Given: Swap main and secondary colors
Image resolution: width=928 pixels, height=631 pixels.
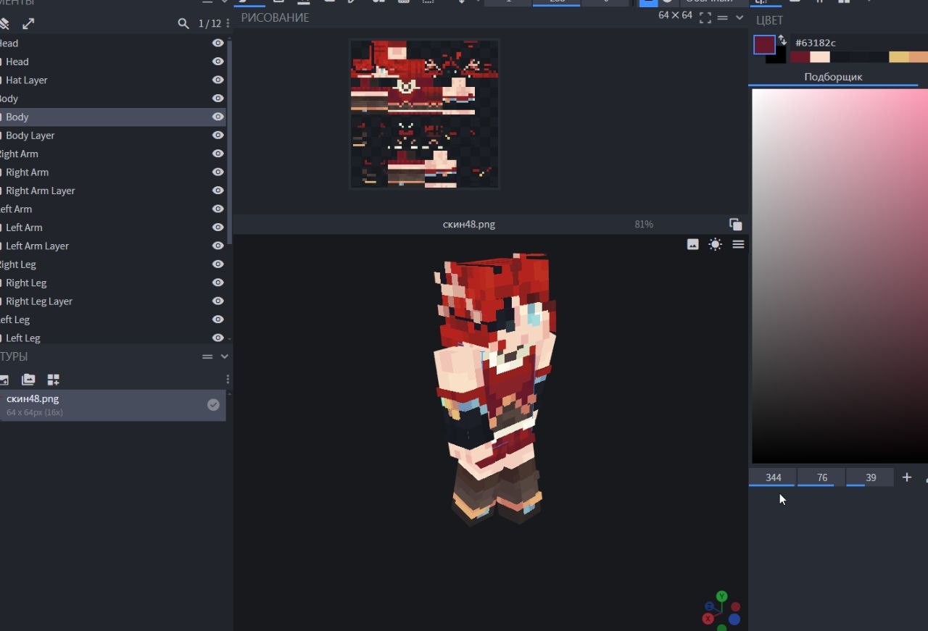Looking at the screenshot, I should [x=782, y=40].
